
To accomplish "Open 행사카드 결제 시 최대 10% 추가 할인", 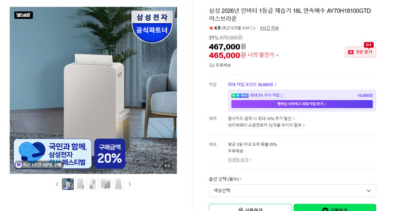I will [261, 119].
